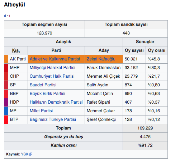Click the vote share %45,8
The image size is (175, 163).
tap(153, 59)
